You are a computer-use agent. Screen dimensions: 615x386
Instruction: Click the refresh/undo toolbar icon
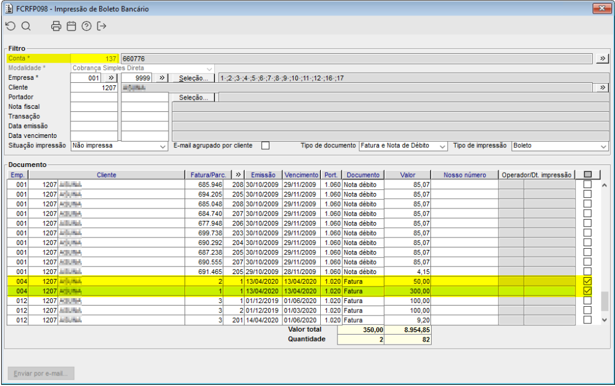point(11,26)
